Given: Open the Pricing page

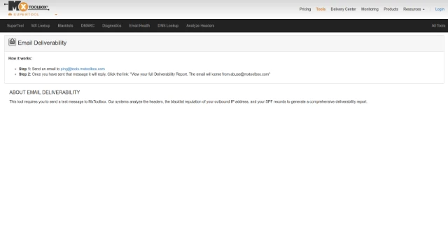Looking at the screenshot, I should pyautogui.click(x=305, y=9).
